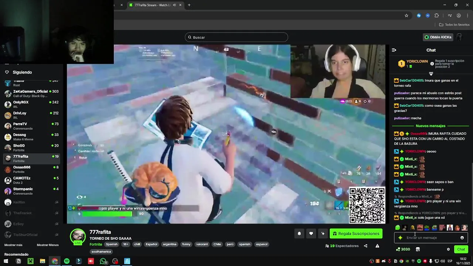This screenshot has width=473, height=266.
Task: Open Ossas666 channel in sidebar
Action: 31,169
